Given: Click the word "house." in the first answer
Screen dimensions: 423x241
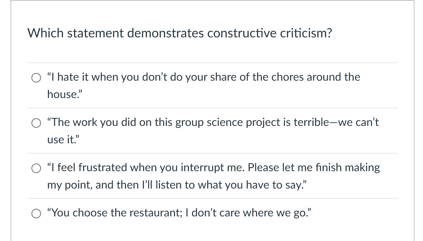Looking at the screenshot, I should click(x=65, y=94).
